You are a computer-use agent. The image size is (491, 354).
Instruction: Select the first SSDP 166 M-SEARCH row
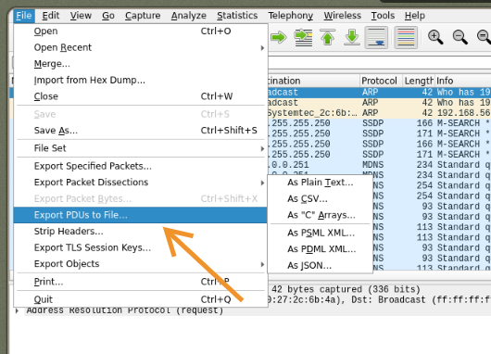379,123
